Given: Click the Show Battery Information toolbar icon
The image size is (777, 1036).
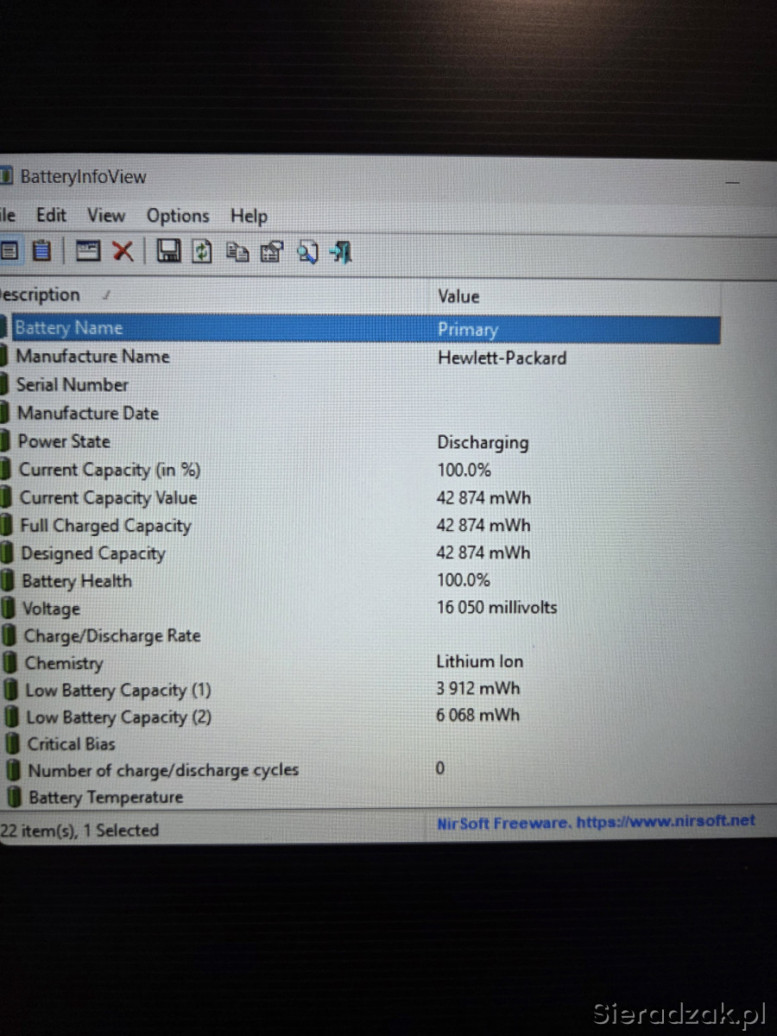Looking at the screenshot, I should click(9, 251).
